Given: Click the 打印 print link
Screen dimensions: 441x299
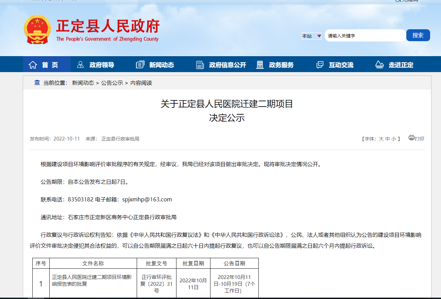Looking at the screenshot, I should (x=419, y=139).
